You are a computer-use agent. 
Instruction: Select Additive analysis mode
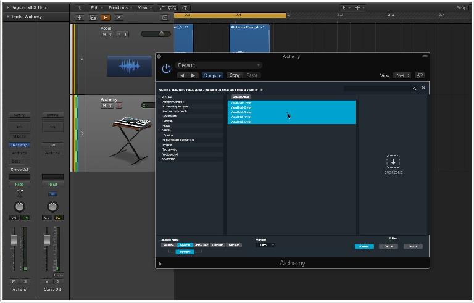(168, 245)
